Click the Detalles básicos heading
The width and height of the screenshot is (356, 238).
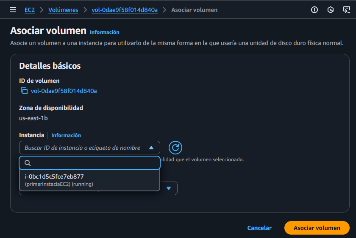50,66
